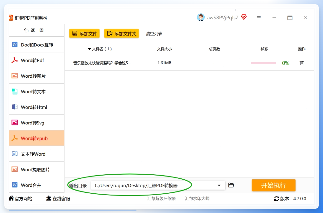The width and height of the screenshot is (323, 213).
Task: Open the hamburger menu icon
Action: (x=259, y=18)
